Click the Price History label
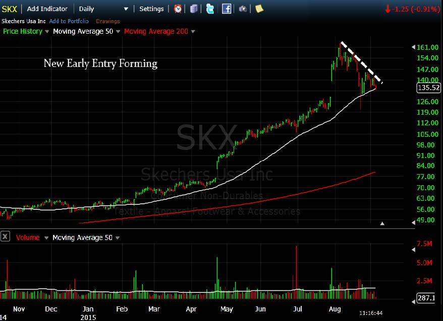Screen dimensions: 443x321 click(x=23, y=31)
